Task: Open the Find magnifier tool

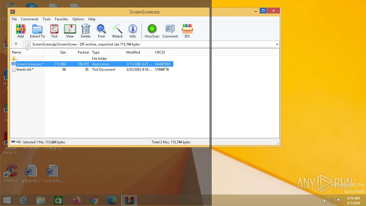Action: click(101, 31)
